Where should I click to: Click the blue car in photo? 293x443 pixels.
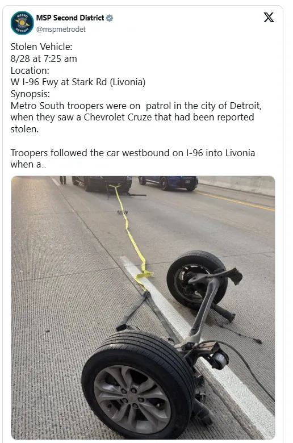[169, 182]
